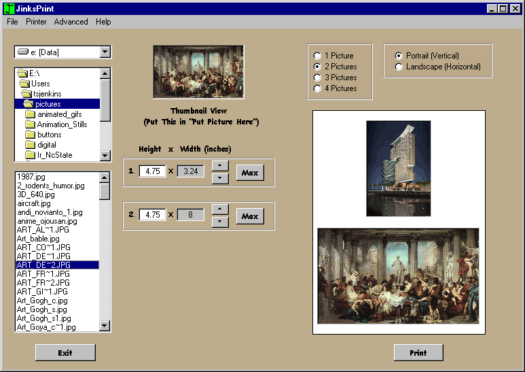The width and height of the screenshot is (525, 372).
Task: Click Max button for picture 1
Action: [x=250, y=173]
